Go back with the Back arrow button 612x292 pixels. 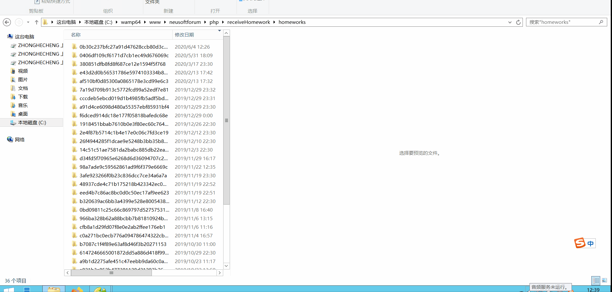[7, 22]
